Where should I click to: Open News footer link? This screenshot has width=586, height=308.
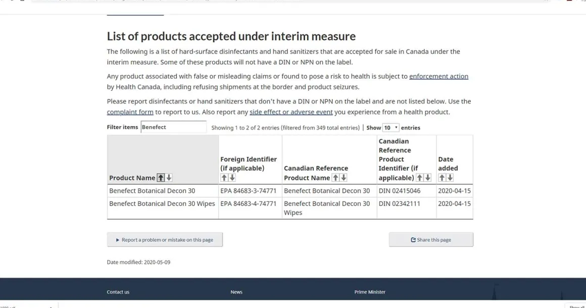236,292
